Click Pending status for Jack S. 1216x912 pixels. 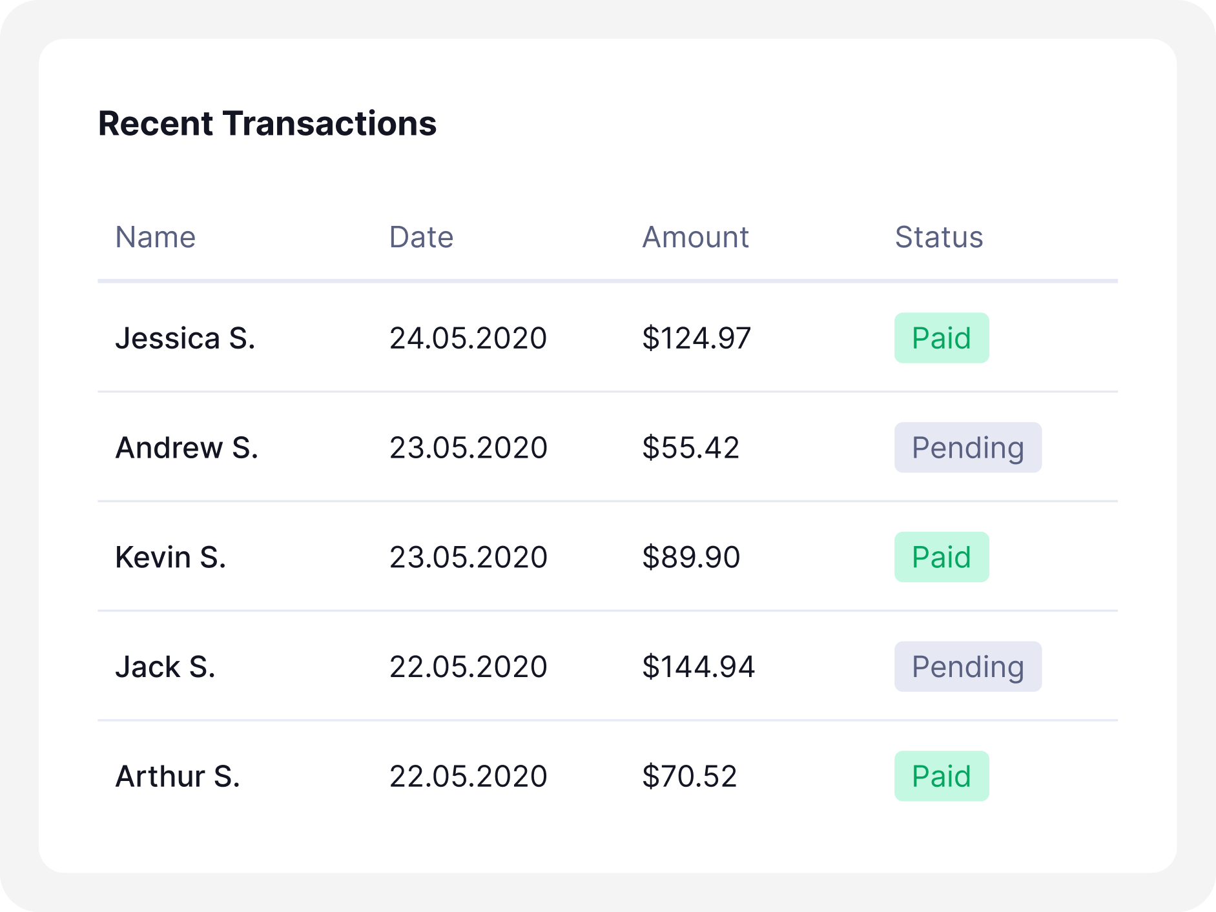[967, 667]
